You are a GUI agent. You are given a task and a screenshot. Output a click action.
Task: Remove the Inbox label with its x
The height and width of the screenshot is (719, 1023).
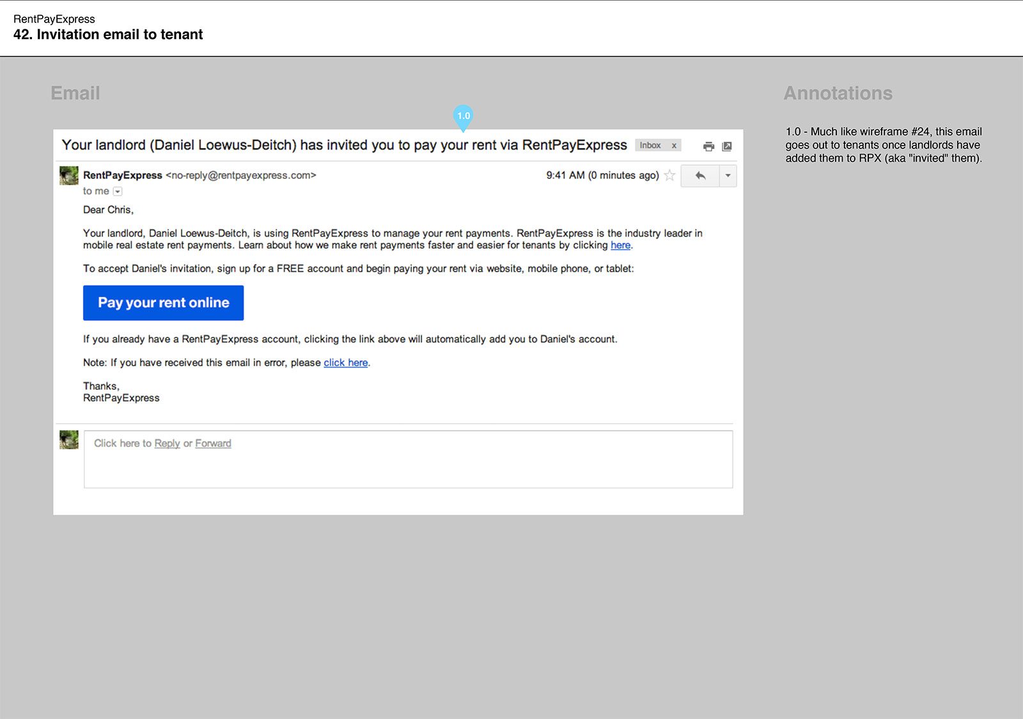click(674, 146)
